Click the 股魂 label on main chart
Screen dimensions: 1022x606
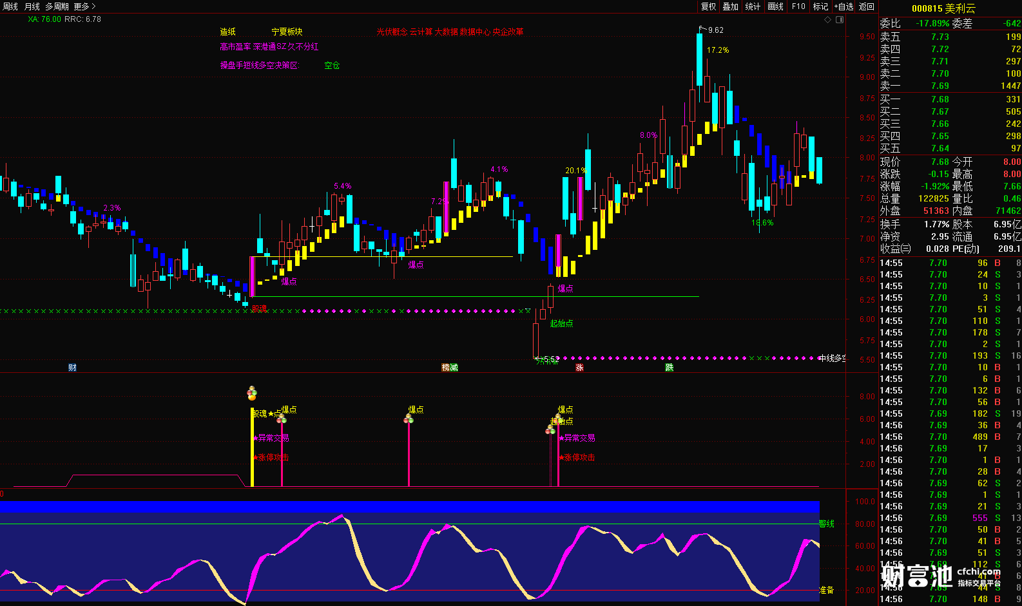point(259,309)
